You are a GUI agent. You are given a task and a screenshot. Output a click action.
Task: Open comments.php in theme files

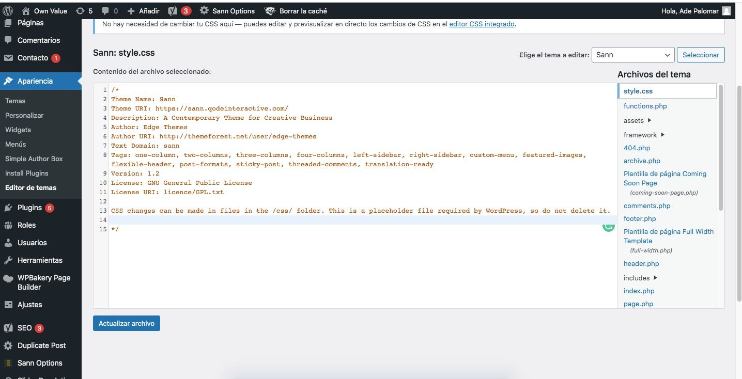point(647,206)
